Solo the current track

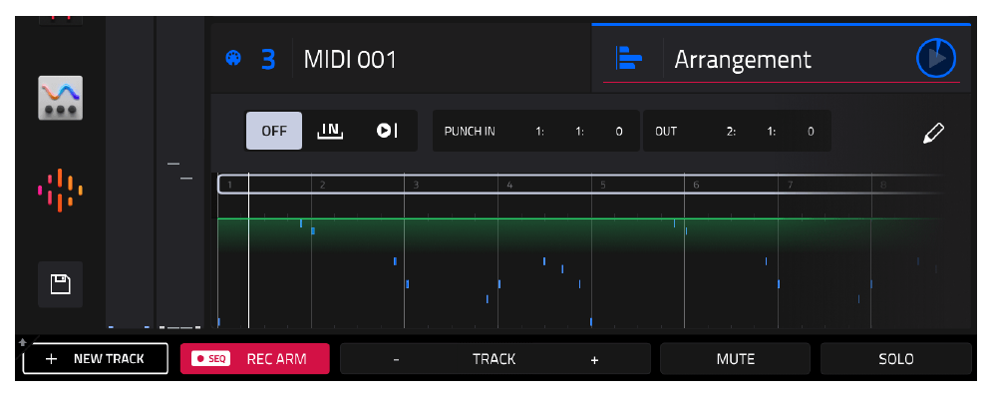click(x=896, y=359)
